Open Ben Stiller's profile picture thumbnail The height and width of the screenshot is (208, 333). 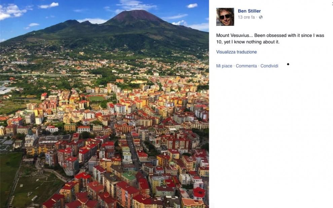pos(225,17)
